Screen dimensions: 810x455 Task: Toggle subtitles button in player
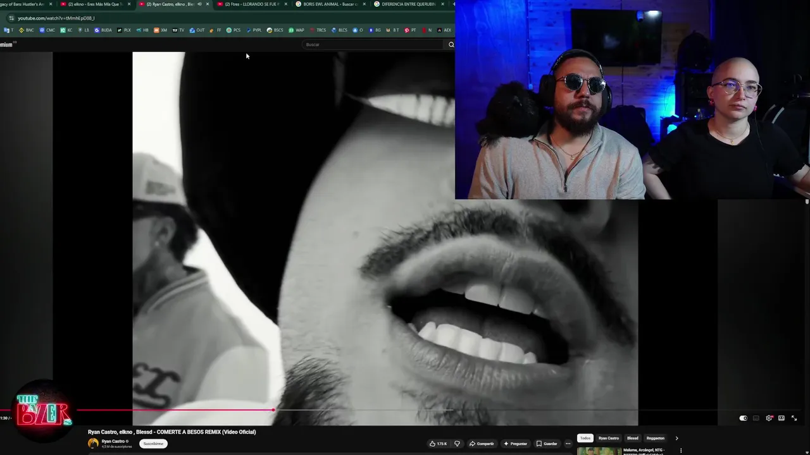tap(756, 418)
